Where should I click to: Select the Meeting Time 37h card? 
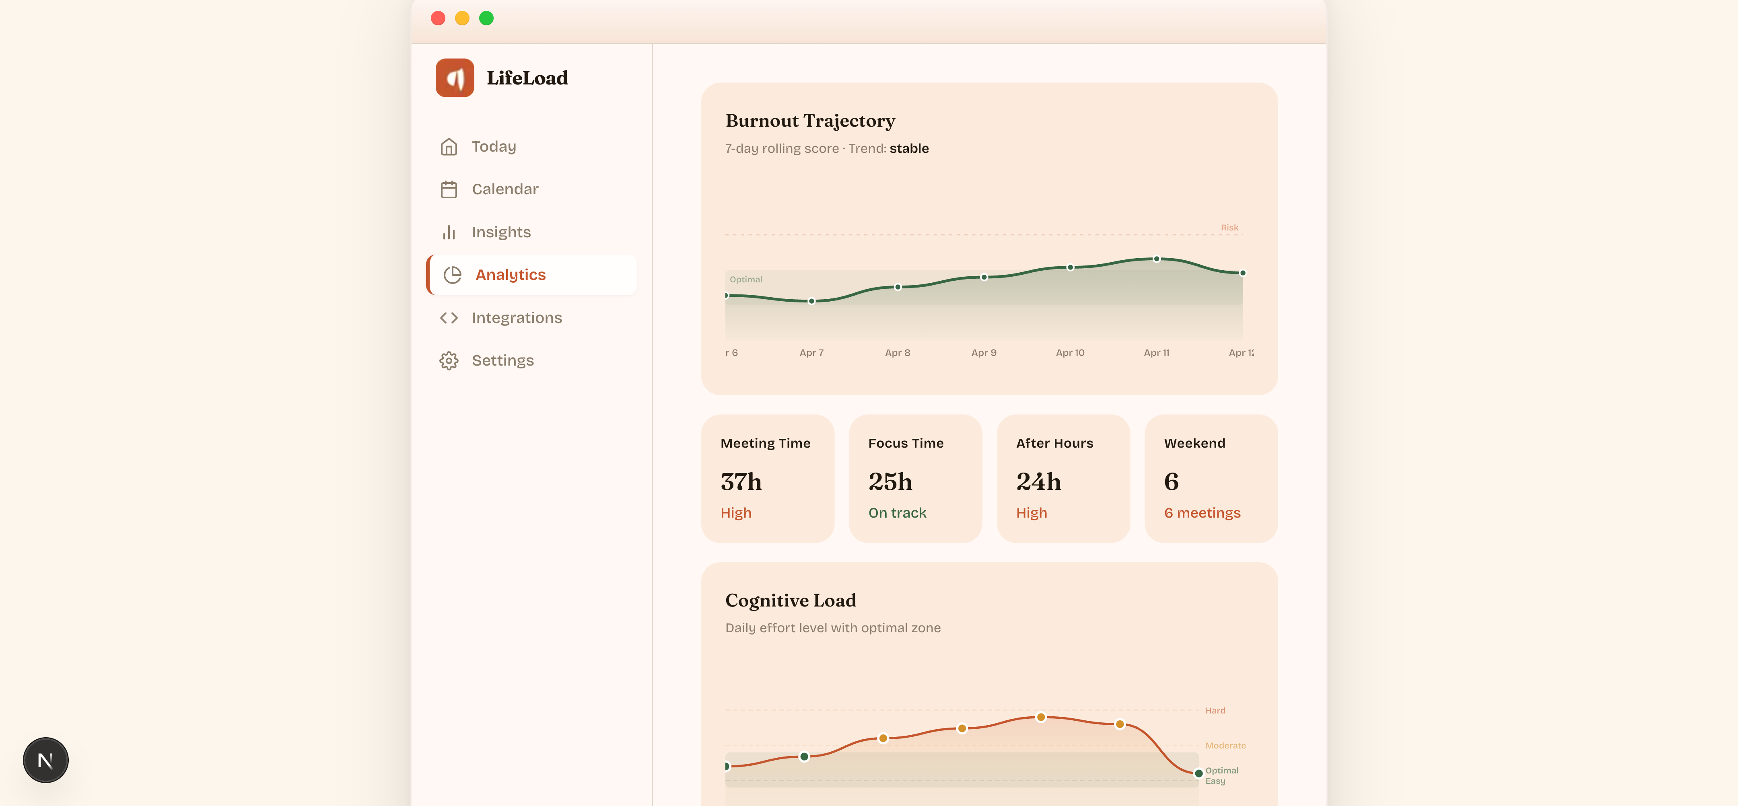point(767,478)
